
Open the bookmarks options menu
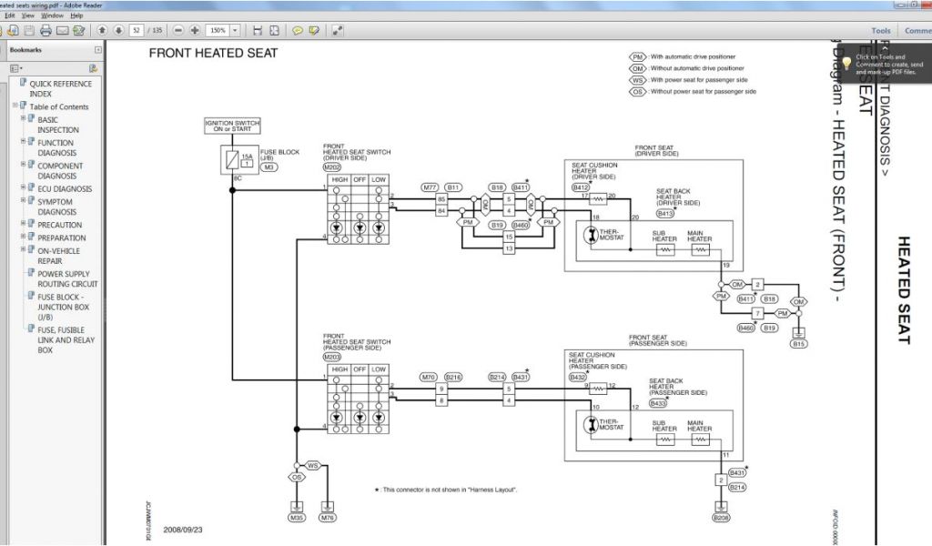point(15,68)
